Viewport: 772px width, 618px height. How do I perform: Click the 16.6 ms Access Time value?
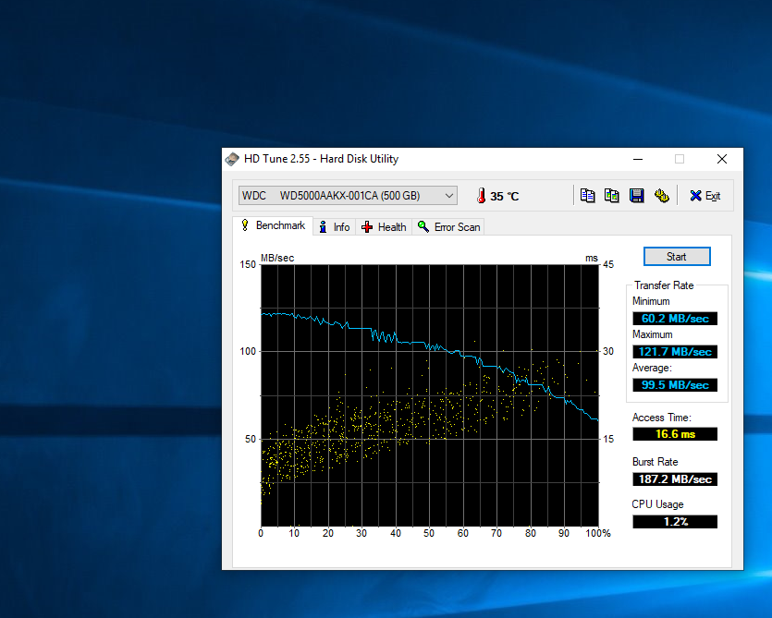675,433
